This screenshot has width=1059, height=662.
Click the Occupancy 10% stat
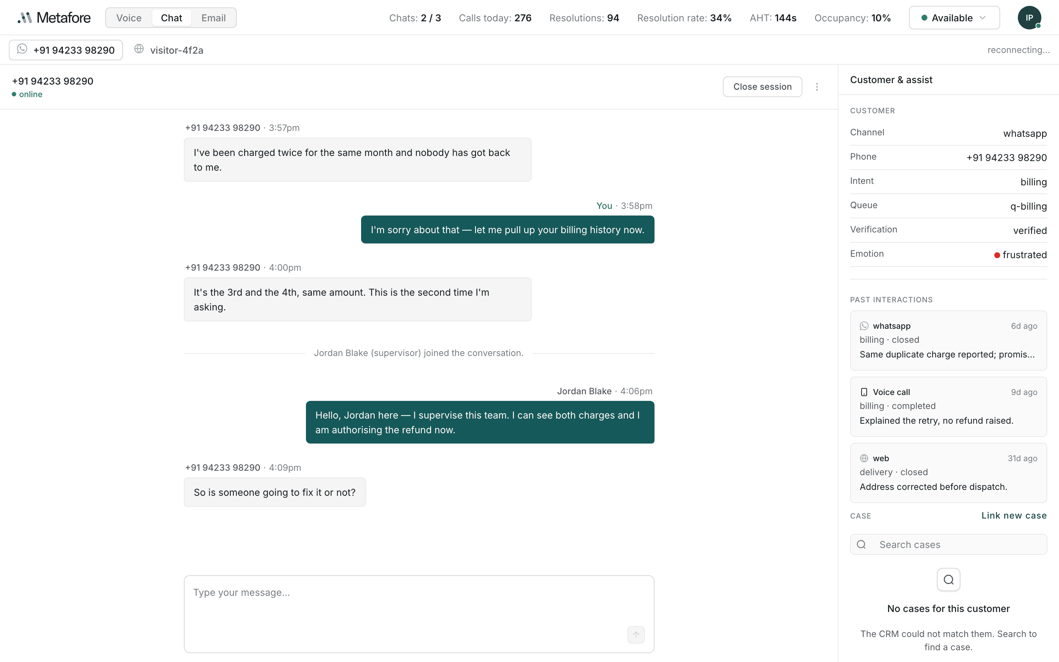852,18
